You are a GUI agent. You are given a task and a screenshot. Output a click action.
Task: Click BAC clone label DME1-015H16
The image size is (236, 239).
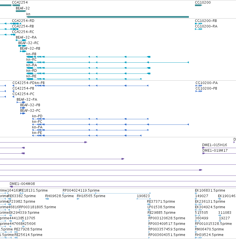point(214,145)
